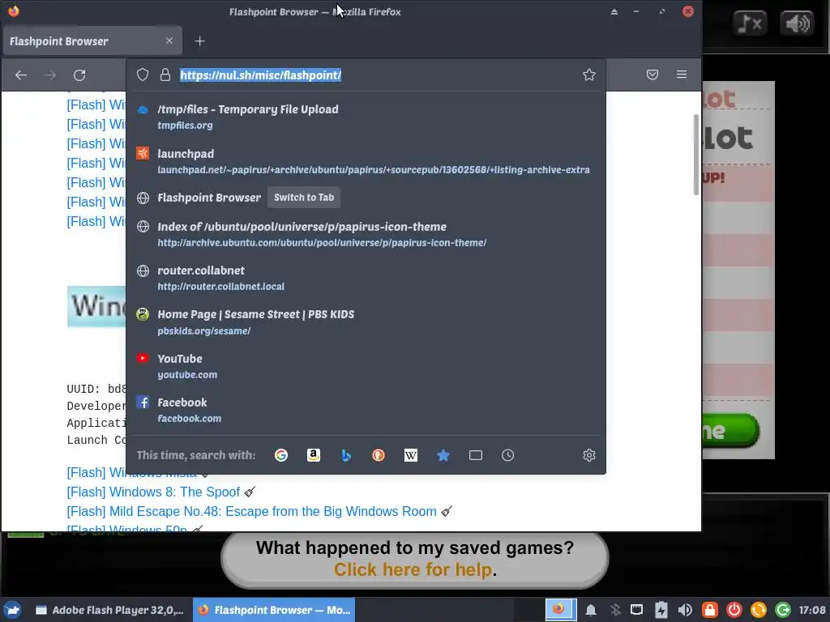Mute game music in background window

750,23
